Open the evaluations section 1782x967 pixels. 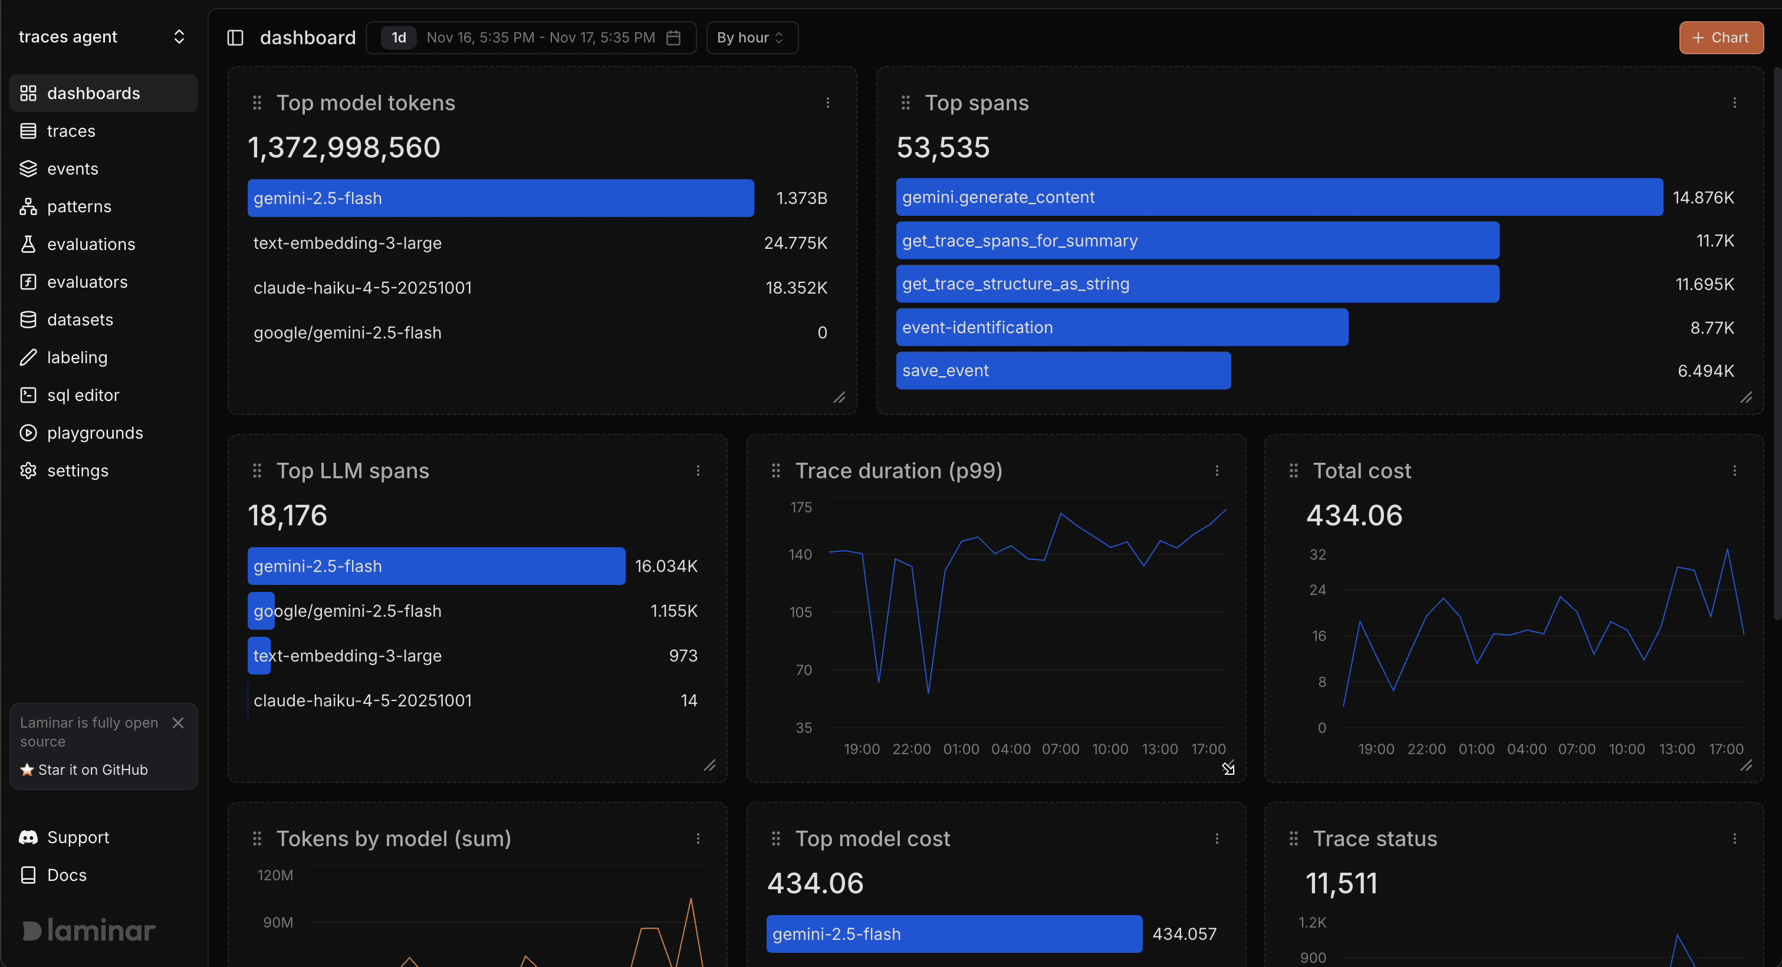pyautogui.click(x=91, y=244)
